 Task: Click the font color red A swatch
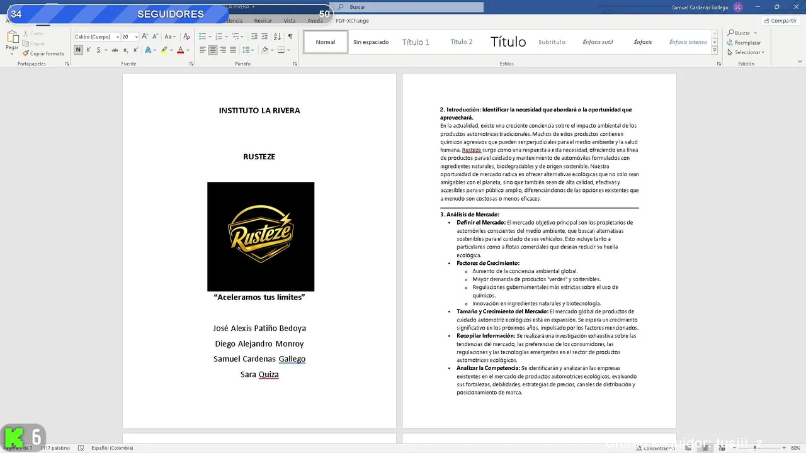[x=180, y=50]
